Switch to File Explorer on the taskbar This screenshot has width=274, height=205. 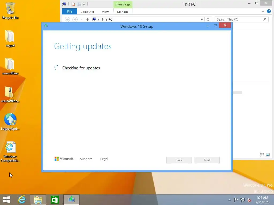pyautogui.click(x=38, y=200)
